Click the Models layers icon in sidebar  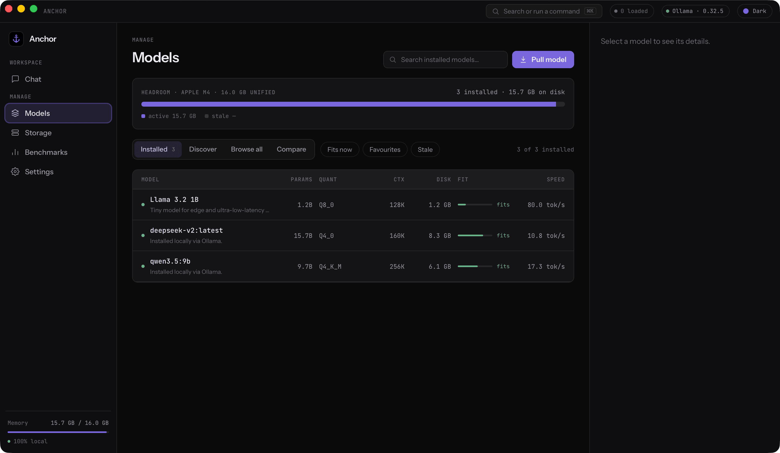click(x=15, y=113)
